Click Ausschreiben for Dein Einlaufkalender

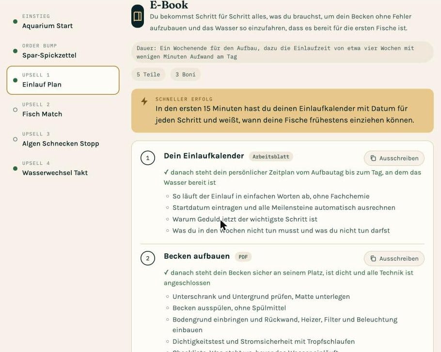point(394,158)
